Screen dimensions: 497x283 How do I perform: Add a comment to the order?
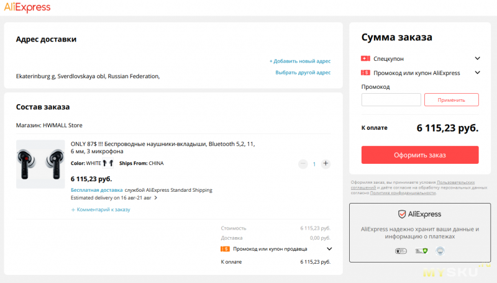(101, 210)
